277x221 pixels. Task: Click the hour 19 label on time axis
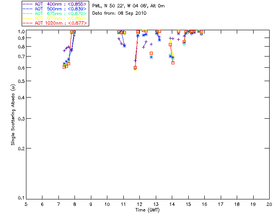(253, 204)
